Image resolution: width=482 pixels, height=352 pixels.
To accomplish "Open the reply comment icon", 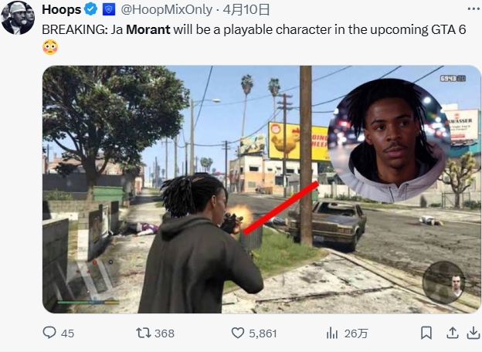I will (x=49, y=333).
